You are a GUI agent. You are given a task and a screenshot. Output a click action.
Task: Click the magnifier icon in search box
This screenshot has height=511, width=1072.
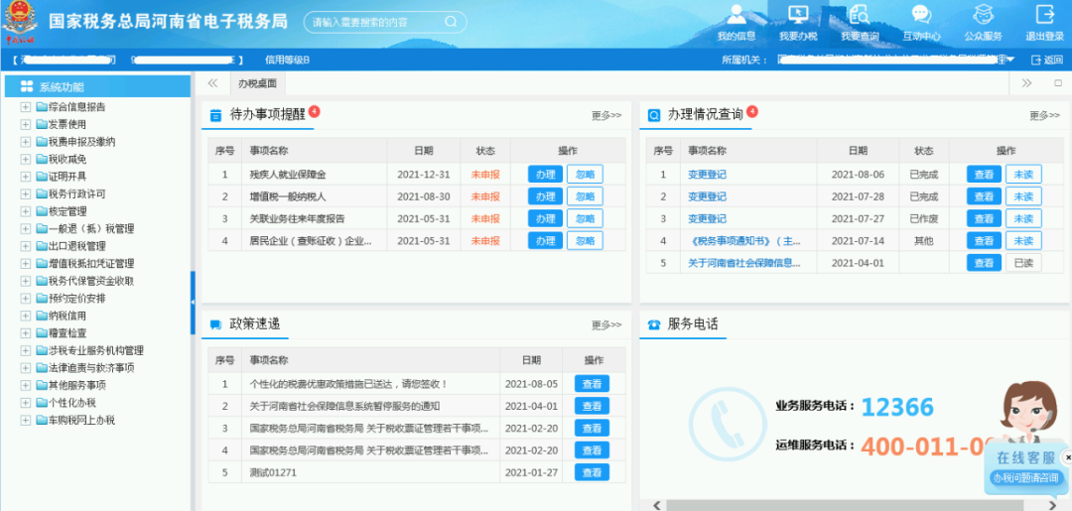point(451,22)
